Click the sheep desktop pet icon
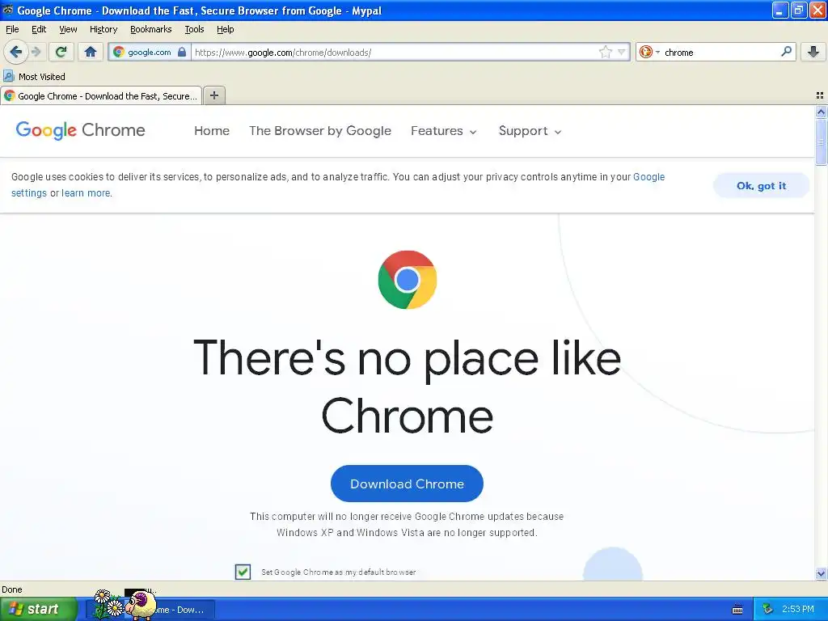Image resolution: width=828 pixels, height=621 pixels. [x=141, y=604]
